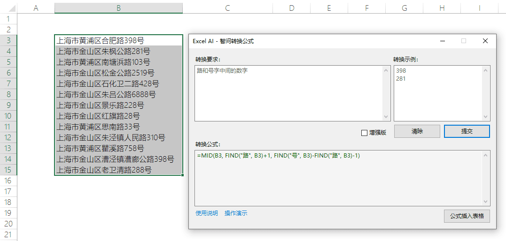Select column B header

(x=119, y=8)
